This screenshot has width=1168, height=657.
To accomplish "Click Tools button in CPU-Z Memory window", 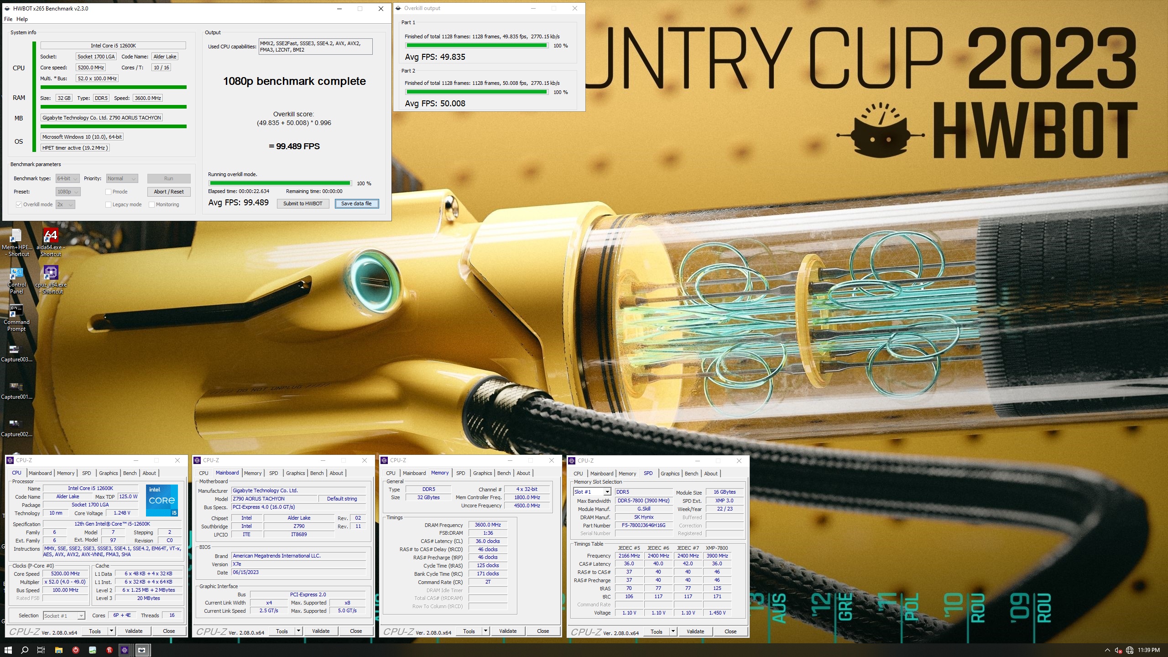I will [x=469, y=631].
